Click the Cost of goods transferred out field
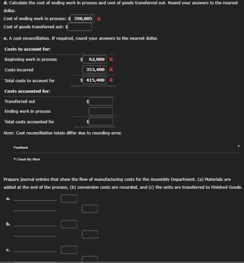 click(x=80, y=27)
